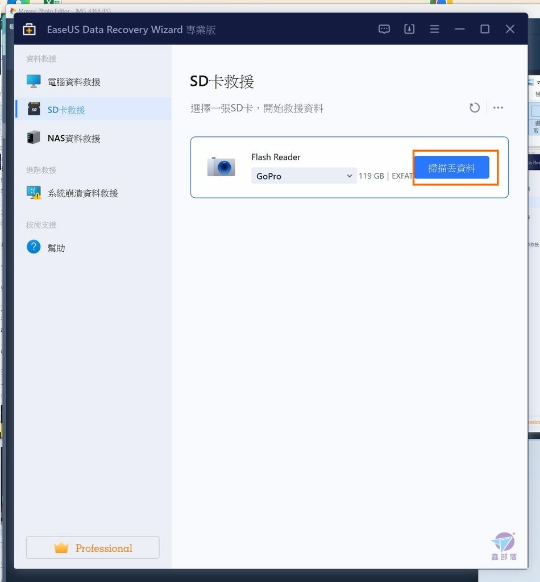Click the Flash Reader device label
This screenshot has width=540, height=582.
pos(276,157)
